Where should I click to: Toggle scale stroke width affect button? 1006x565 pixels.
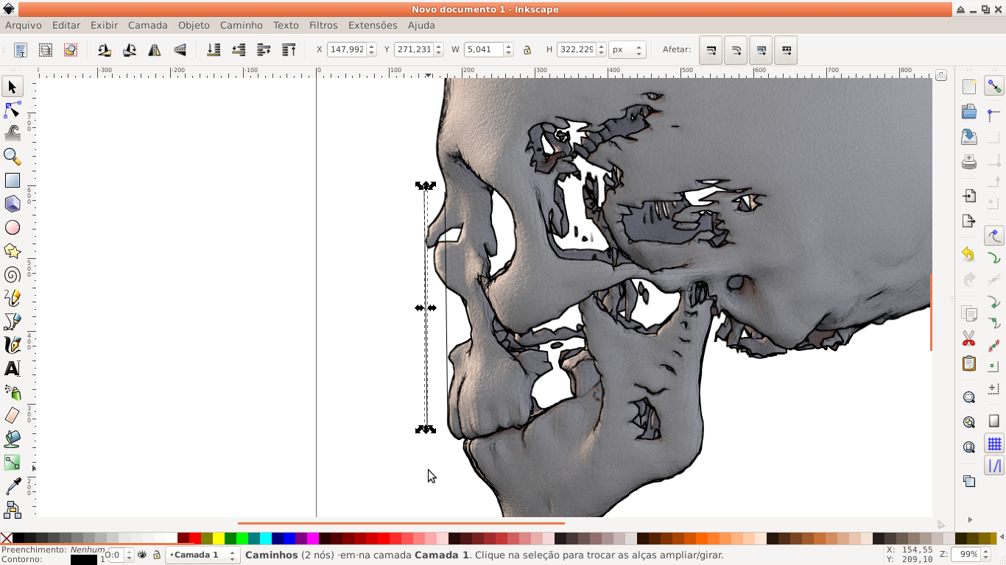[711, 50]
